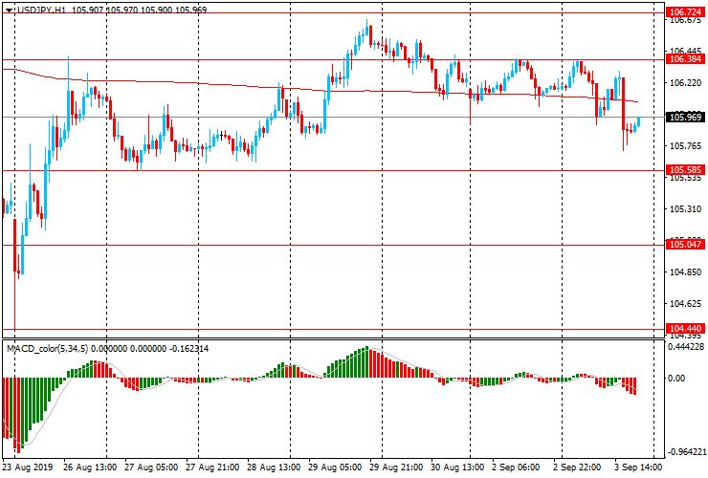
Task: Click the 106.220 price scale value
Action: (685, 83)
